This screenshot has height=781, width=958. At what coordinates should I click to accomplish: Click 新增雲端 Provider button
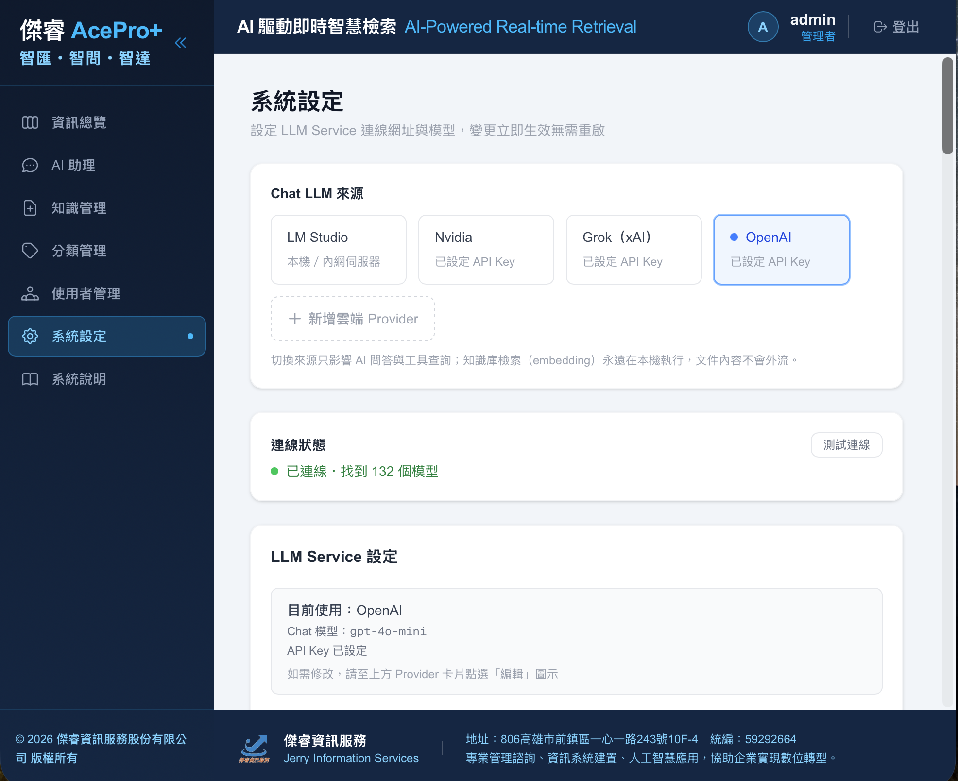point(353,319)
